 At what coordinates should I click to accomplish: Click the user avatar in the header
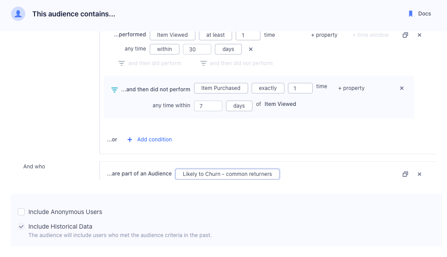point(18,13)
